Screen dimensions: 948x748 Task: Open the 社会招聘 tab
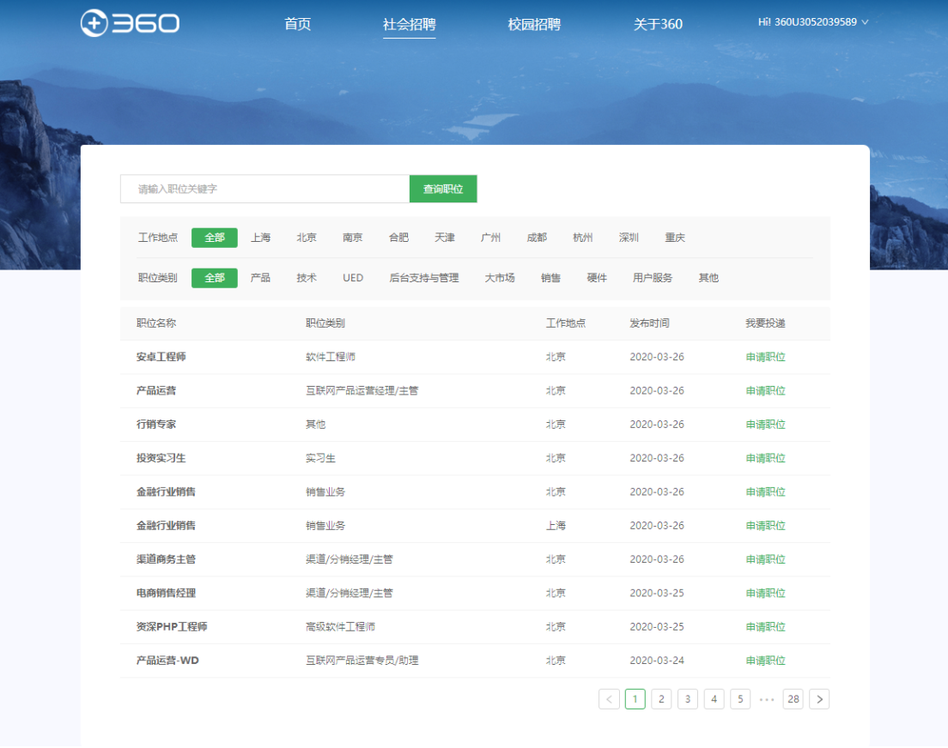coord(409,24)
